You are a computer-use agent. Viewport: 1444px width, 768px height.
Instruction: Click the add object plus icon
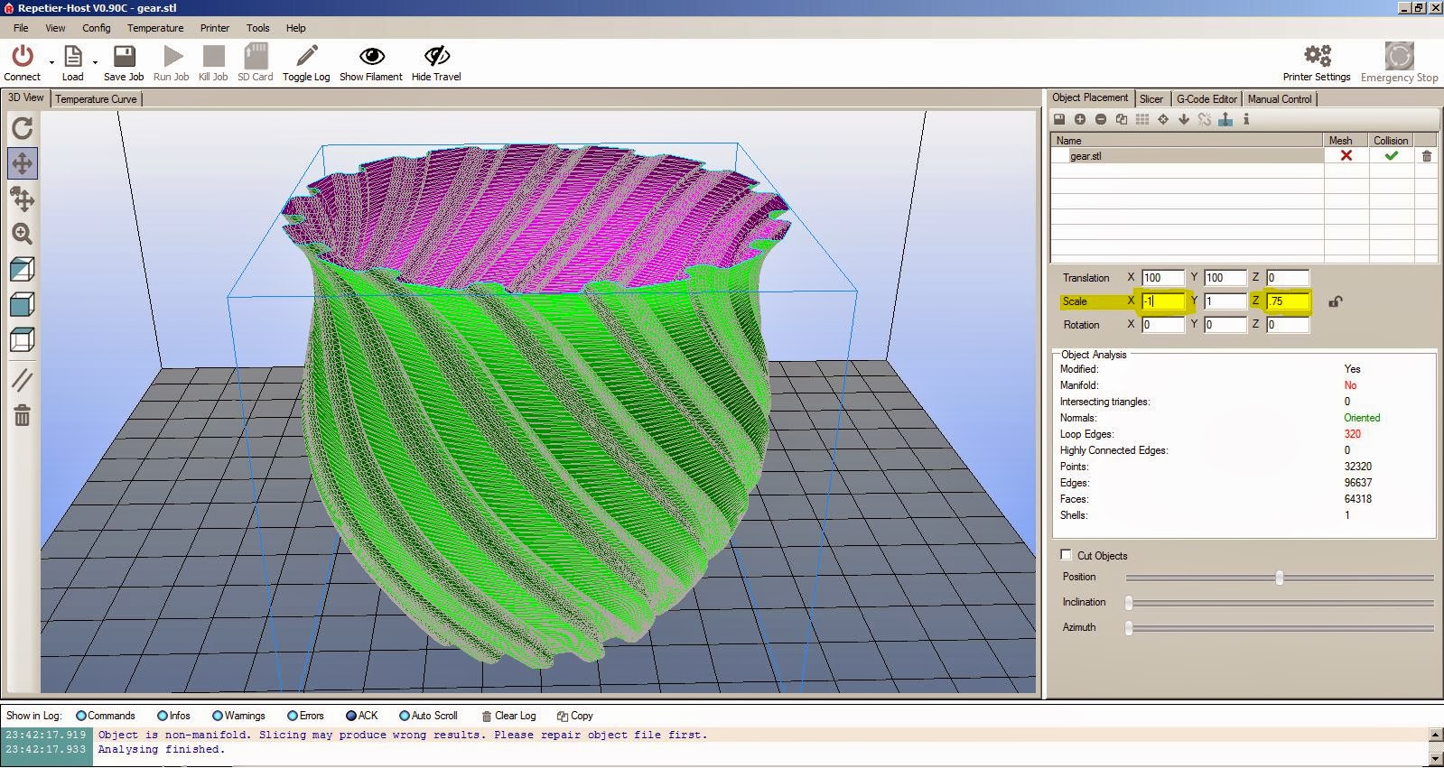[1080, 119]
